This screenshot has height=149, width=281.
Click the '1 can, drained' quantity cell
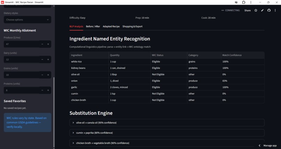130,68
